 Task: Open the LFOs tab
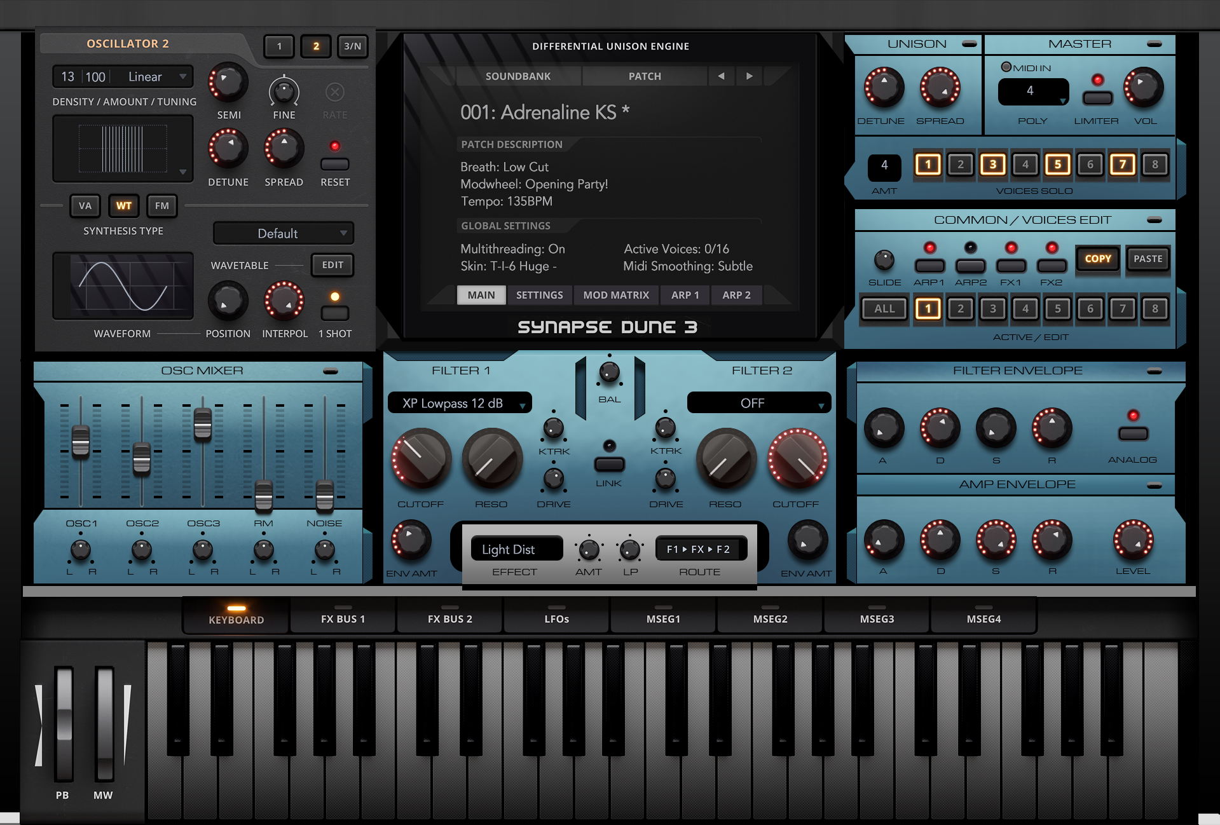pos(557,618)
